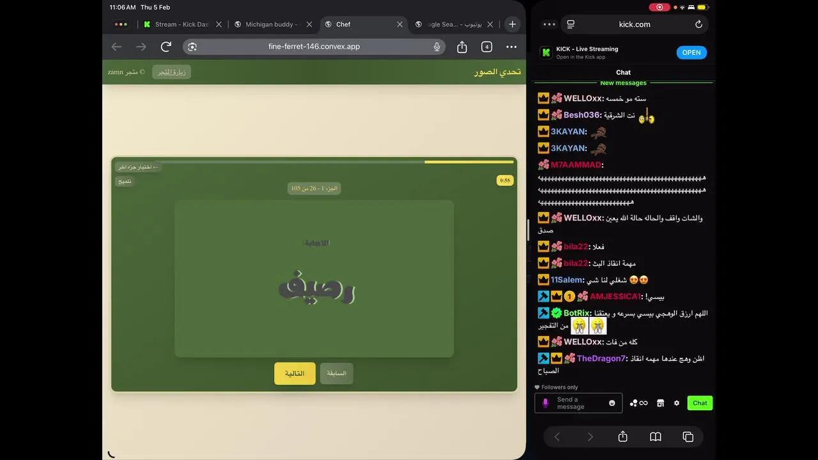Click red screen recording indicator in status bar

coord(660,7)
